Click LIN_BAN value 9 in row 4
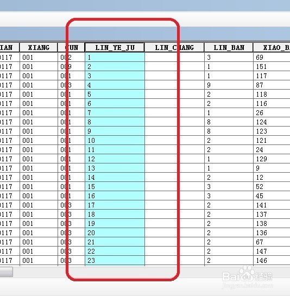This screenshot has height=296, width=290. [x=229, y=85]
